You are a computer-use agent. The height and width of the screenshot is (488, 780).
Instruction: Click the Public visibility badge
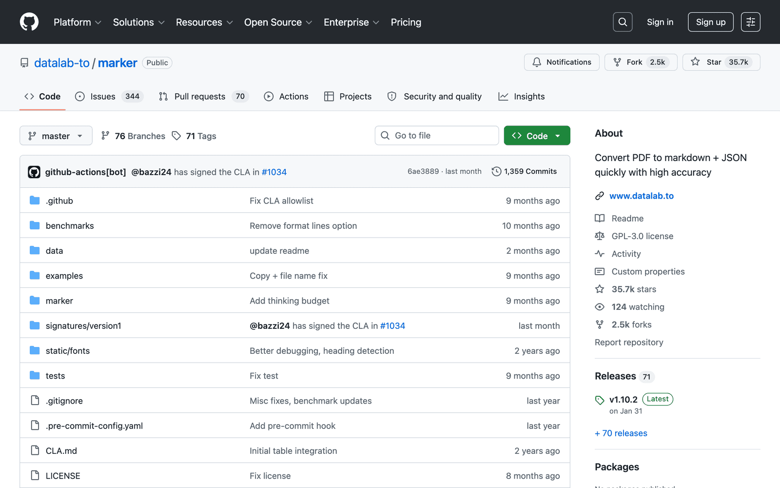coord(157,62)
